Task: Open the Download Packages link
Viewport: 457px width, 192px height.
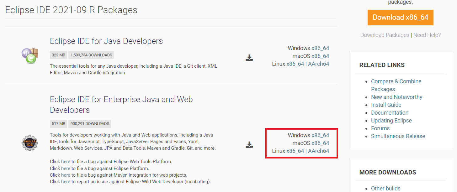Action: 385,35
